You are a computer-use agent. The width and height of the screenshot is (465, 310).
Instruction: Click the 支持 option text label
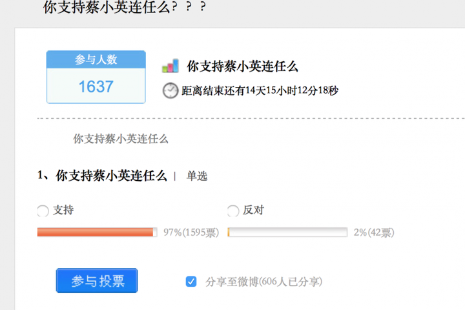click(x=63, y=210)
